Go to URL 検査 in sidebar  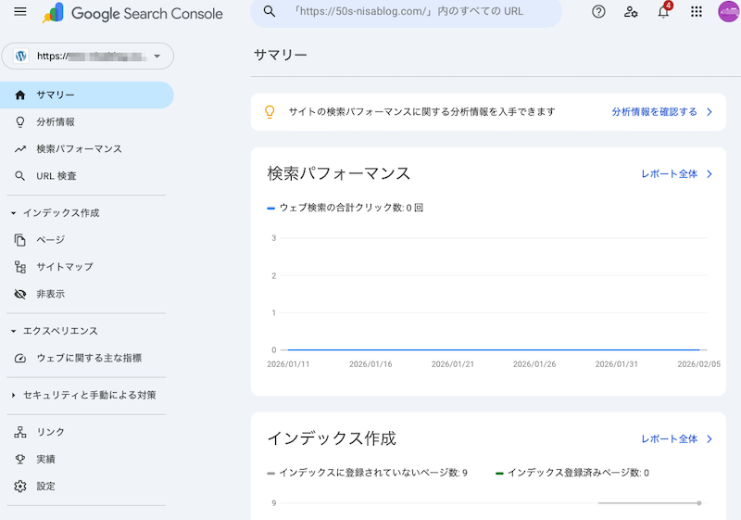coord(56,176)
